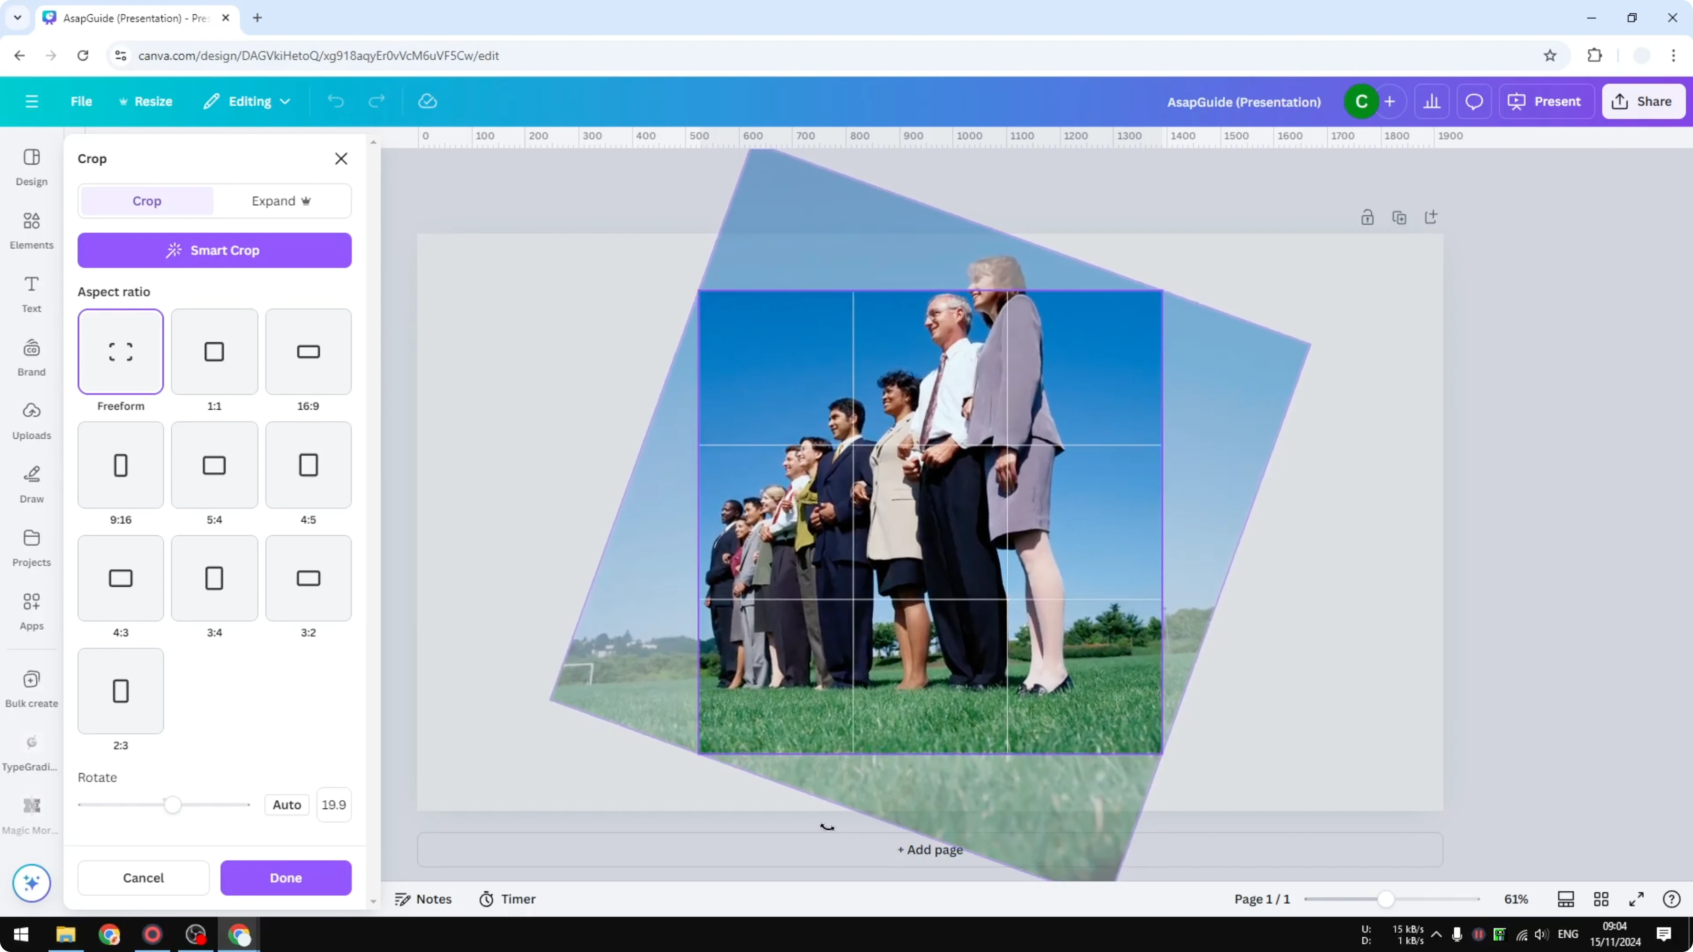The image size is (1693, 952).
Task: Lock the selected image on the canvas
Action: pyautogui.click(x=1368, y=217)
